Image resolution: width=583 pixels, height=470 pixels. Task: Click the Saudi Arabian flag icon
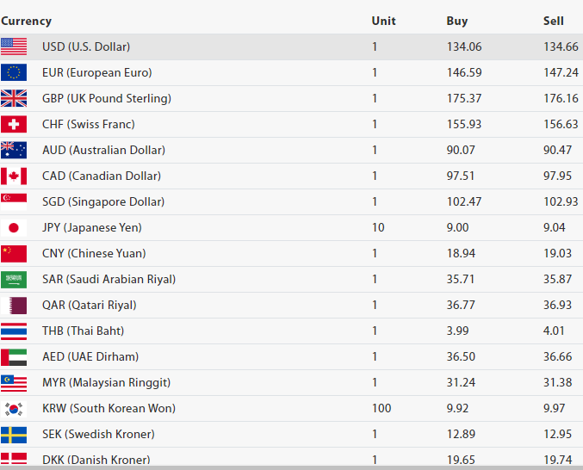click(14, 279)
